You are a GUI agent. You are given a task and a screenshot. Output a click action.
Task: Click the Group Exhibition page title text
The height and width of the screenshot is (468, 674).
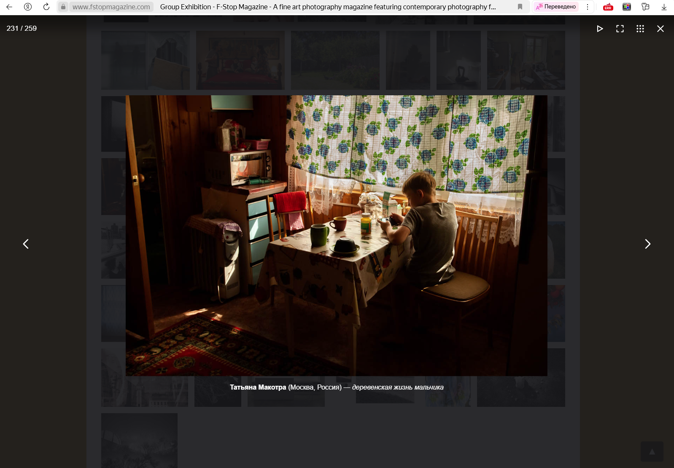[x=328, y=7]
